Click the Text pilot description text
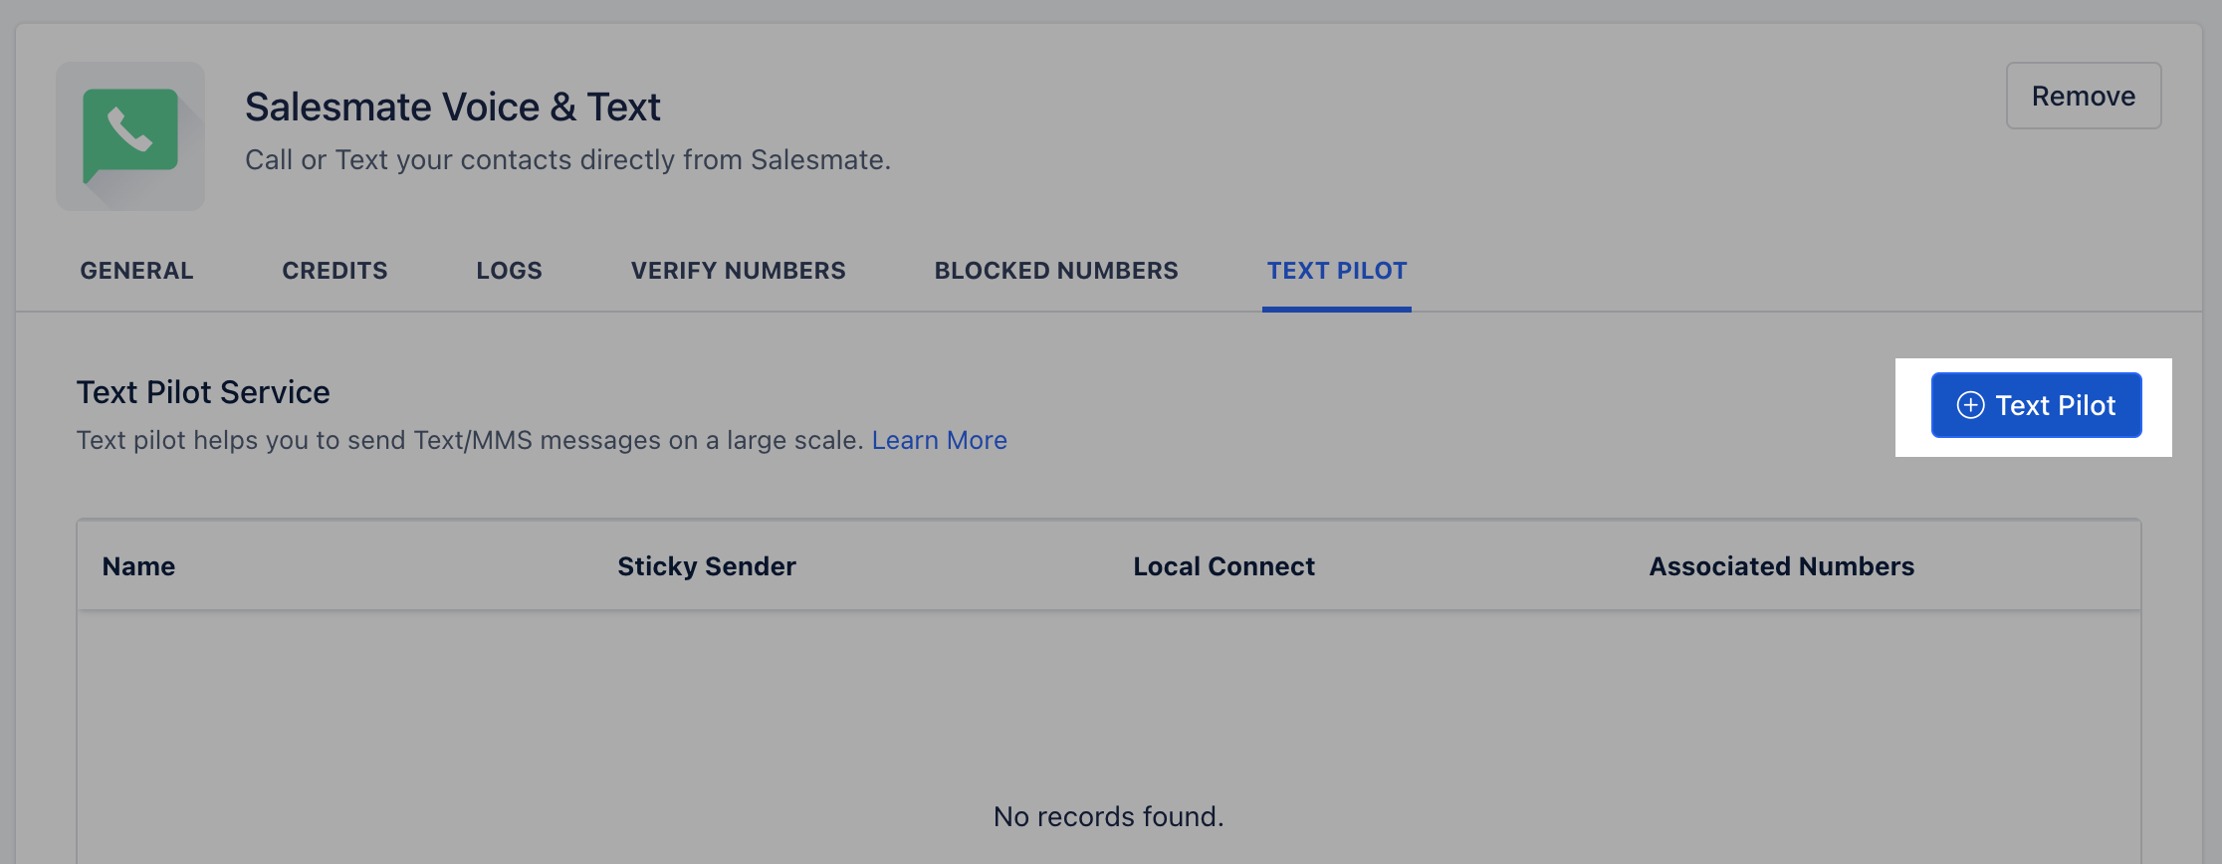Screen dimensions: 2222x864 point(470,440)
